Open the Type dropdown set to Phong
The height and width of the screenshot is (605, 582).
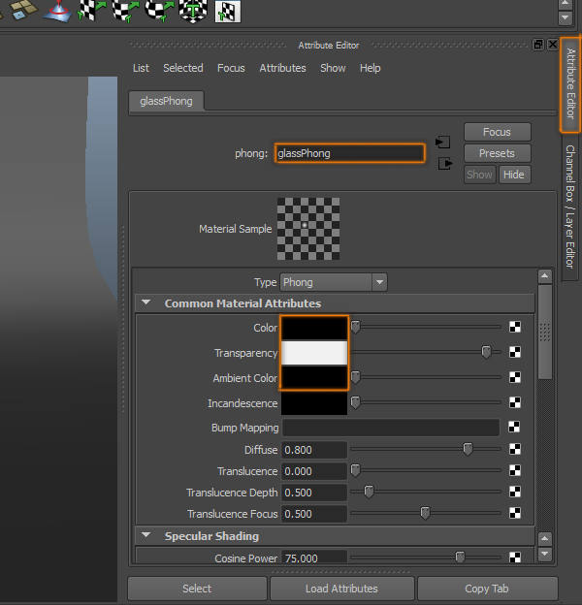pyautogui.click(x=334, y=282)
